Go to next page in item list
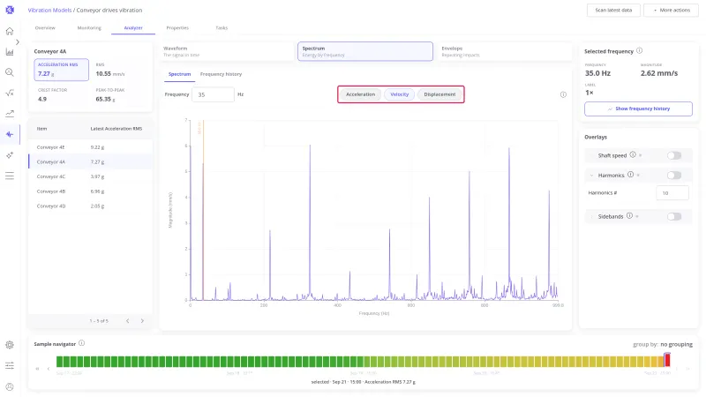The height and width of the screenshot is (397, 706). pos(142,321)
